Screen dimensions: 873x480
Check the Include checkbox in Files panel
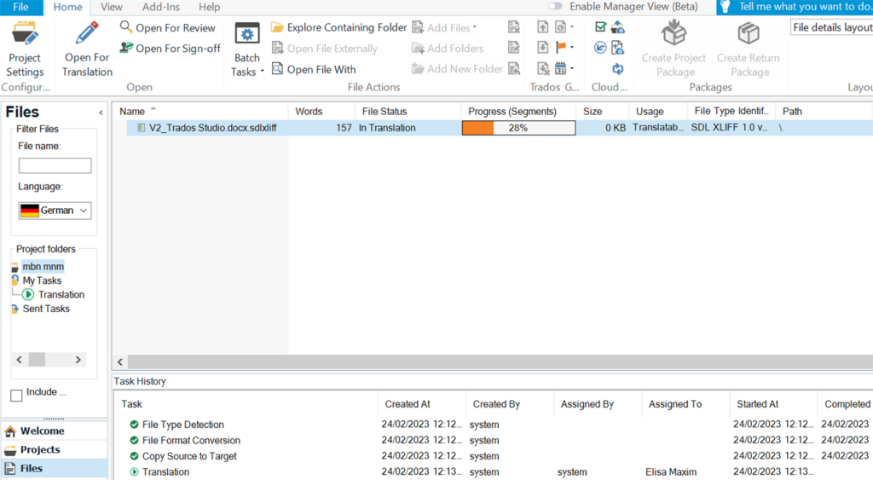coord(16,396)
